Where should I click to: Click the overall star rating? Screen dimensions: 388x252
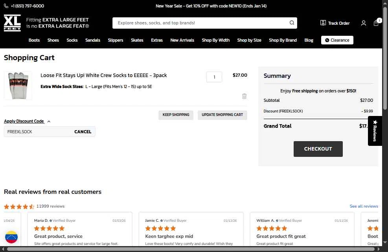(x=19, y=206)
